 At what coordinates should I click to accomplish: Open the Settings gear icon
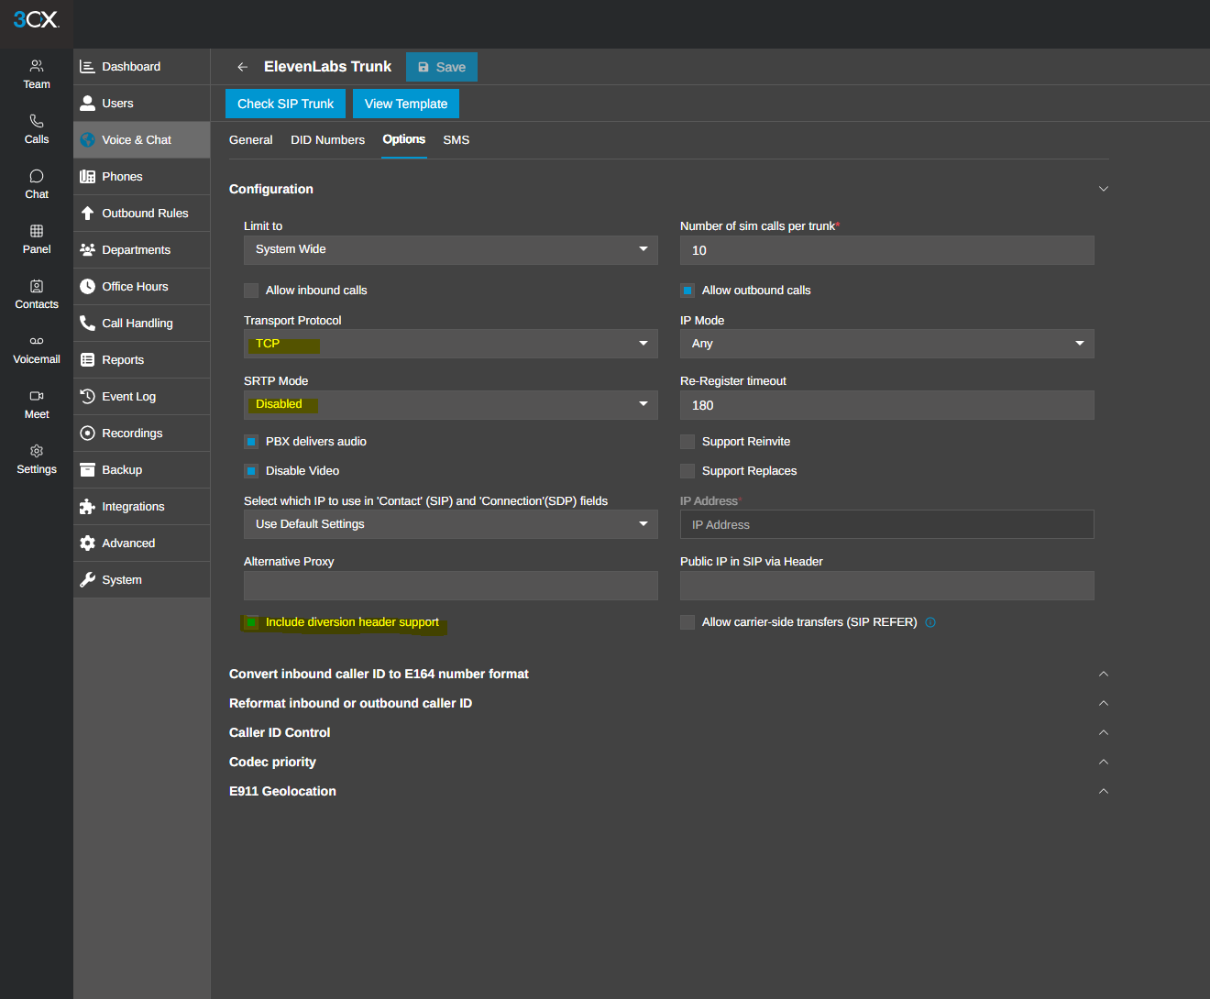pos(37,451)
